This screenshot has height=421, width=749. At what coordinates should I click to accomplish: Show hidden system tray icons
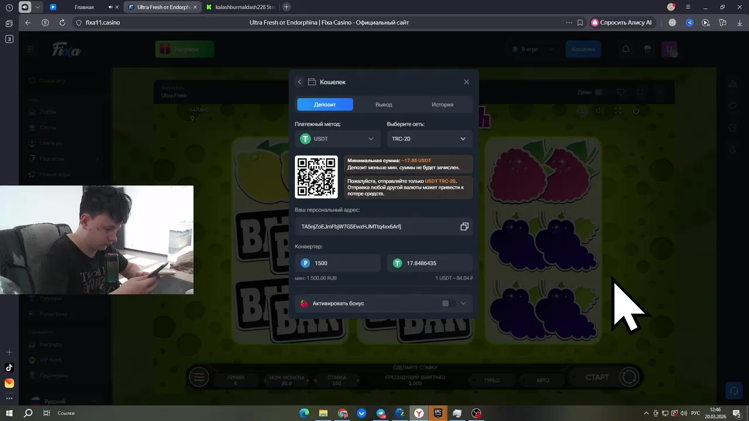click(646, 413)
